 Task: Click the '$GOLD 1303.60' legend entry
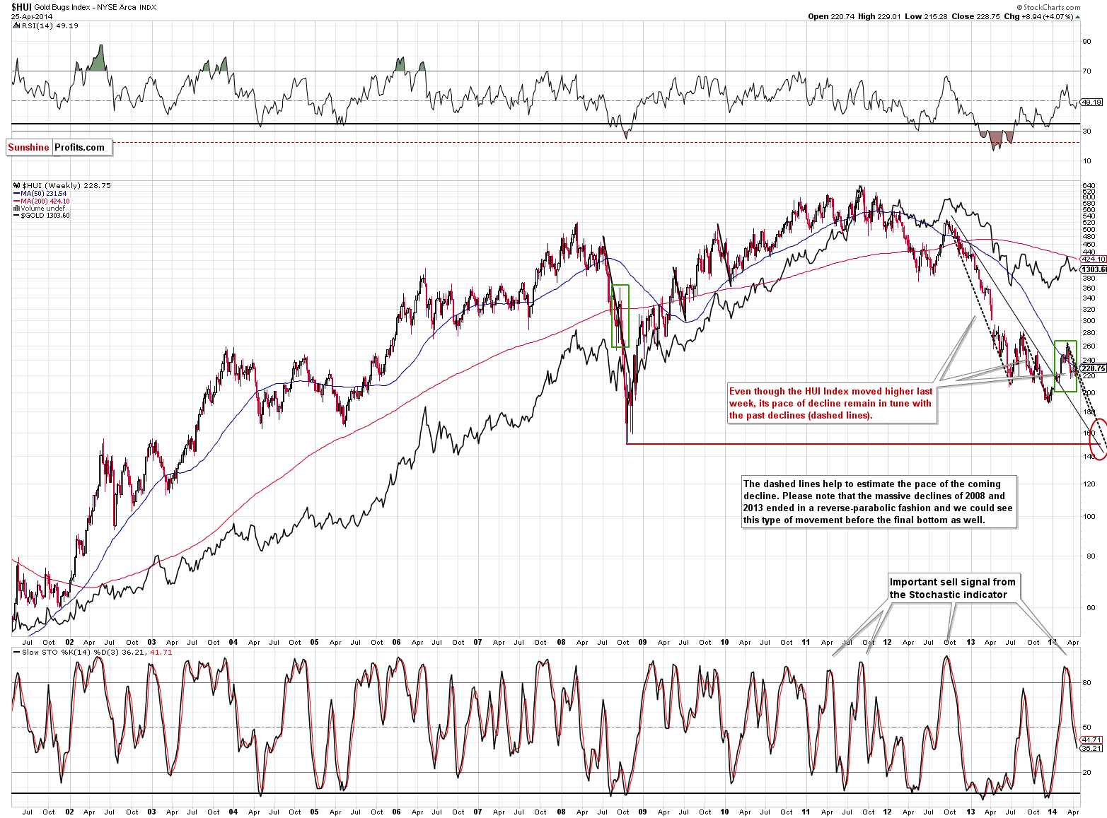(46, 216)
